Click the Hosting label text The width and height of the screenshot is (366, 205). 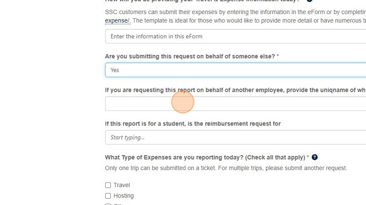click(x=123, y=196)
